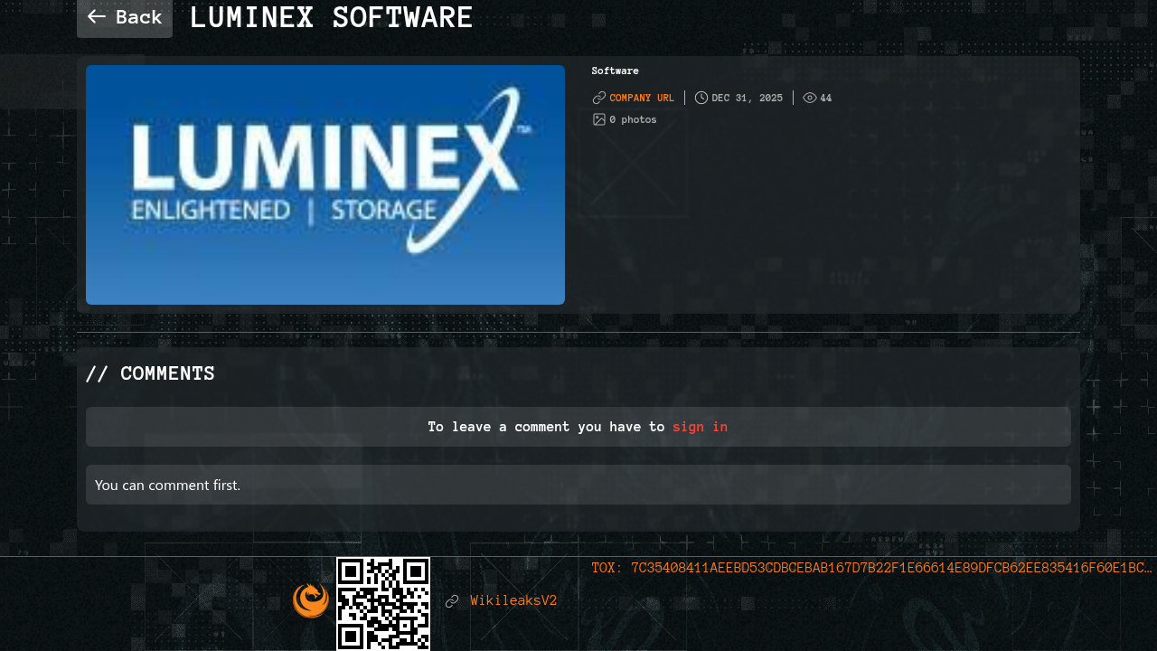Open the WikileaksV2 footer link
The image size is (1157, 651).
(x=513, y=600)
